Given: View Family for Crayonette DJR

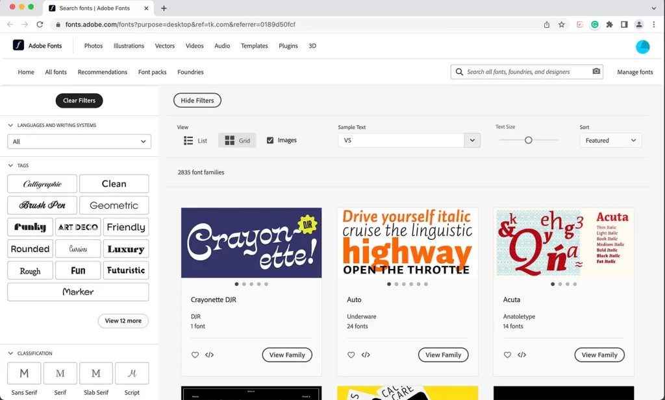Looking at the screenshot, I should point(287,355).
